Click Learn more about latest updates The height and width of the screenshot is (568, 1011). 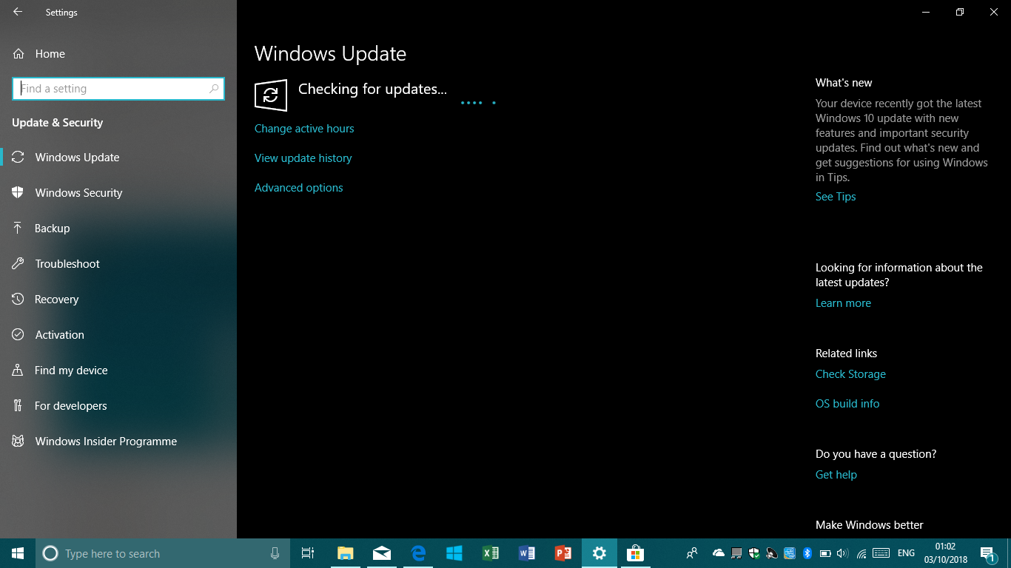pyautogui.click(x=843, y=303)
